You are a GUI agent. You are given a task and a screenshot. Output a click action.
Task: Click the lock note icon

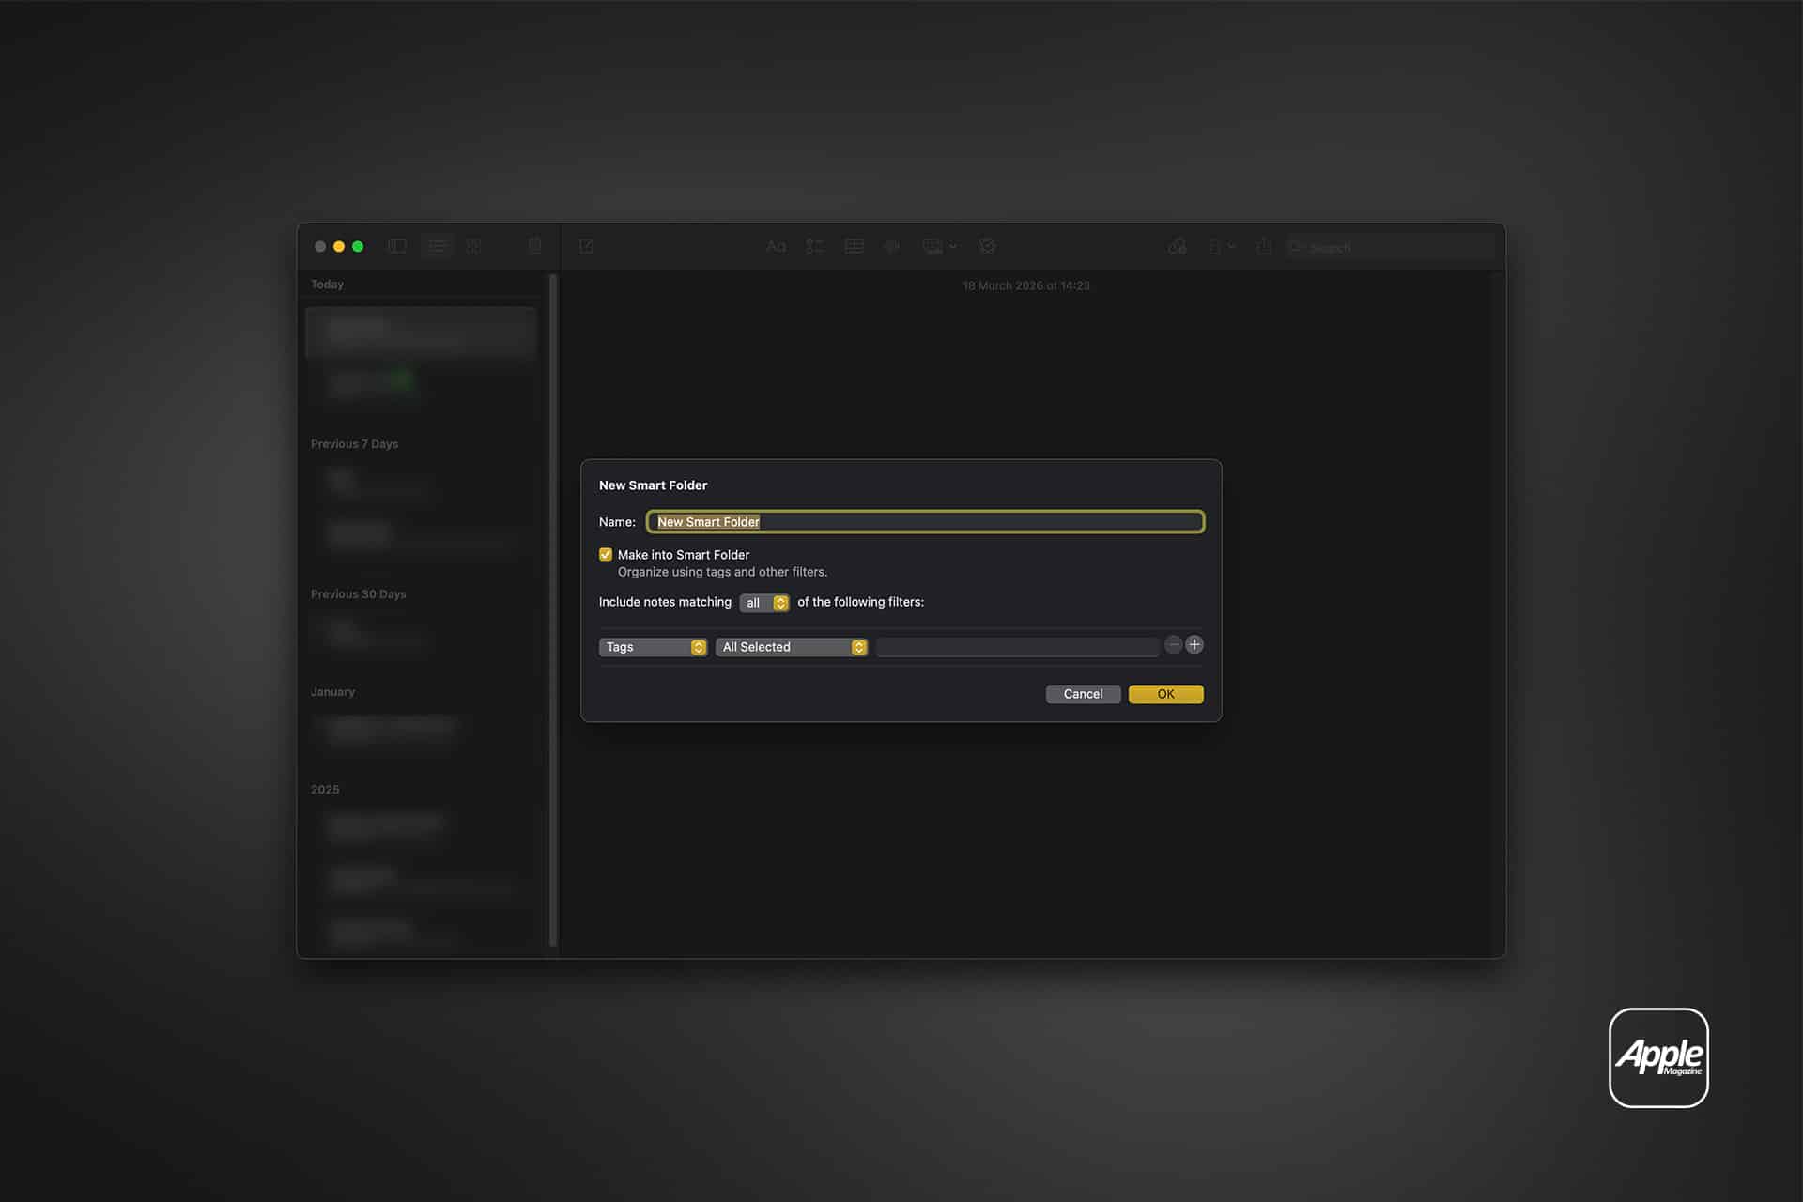click(x=1220, y=246)
